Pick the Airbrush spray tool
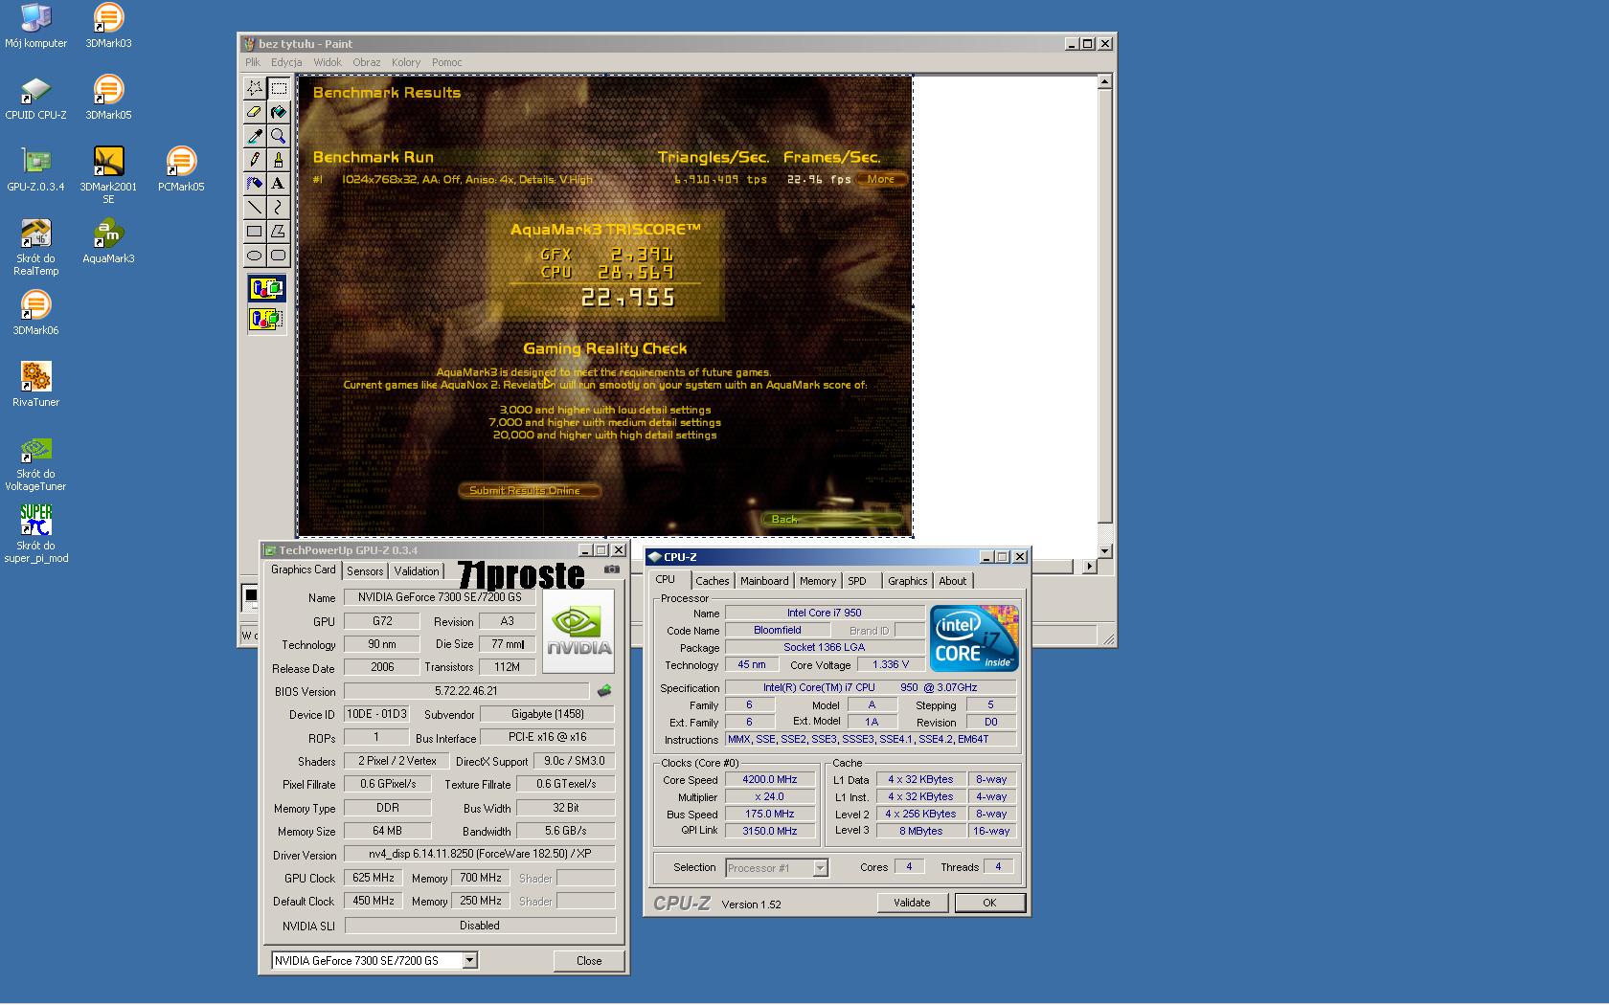The width and height of the screenshot is (1609, 1005). pos(254,183)
